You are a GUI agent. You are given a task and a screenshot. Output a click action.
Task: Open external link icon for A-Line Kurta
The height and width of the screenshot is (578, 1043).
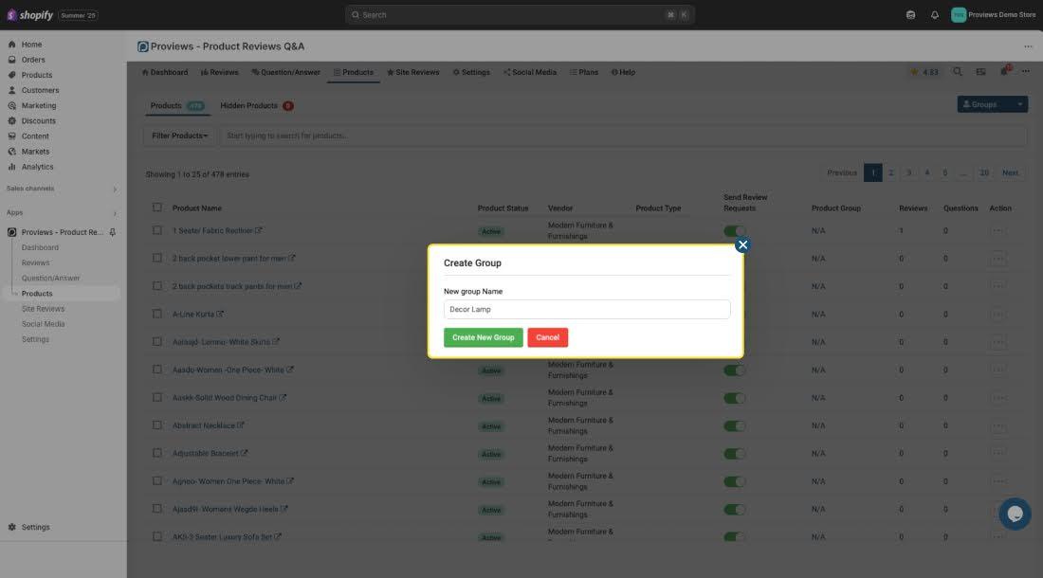(x=220, y=314)
